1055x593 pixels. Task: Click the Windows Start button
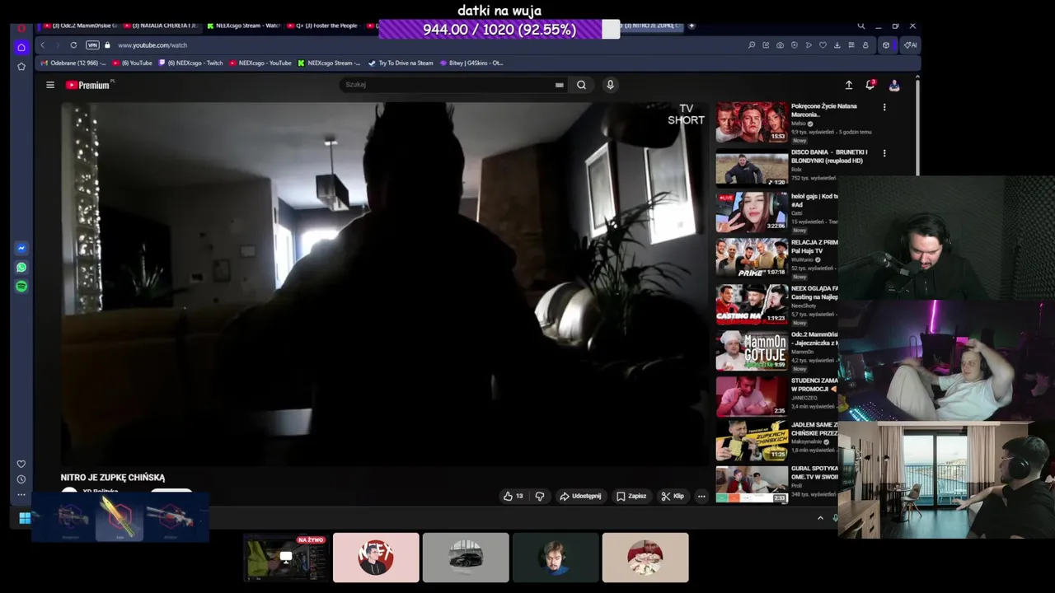(x=25, y=518)
